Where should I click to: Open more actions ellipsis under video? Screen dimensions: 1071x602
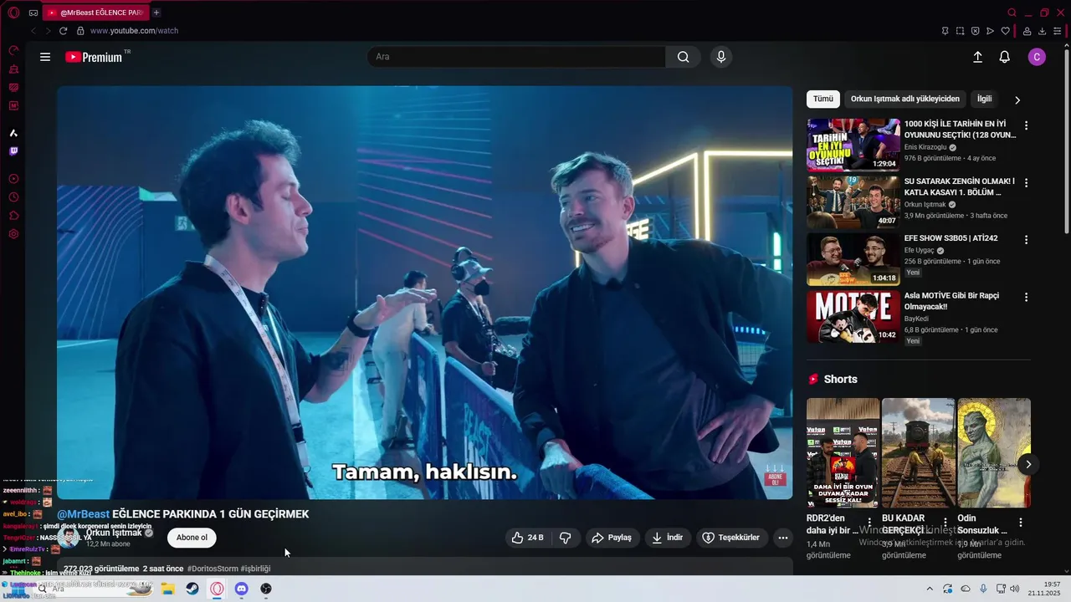783,538
